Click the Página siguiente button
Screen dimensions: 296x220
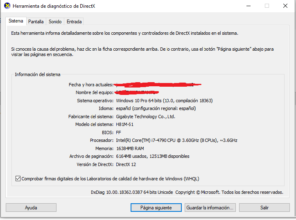pyautogui.click(x=156, y=208)
